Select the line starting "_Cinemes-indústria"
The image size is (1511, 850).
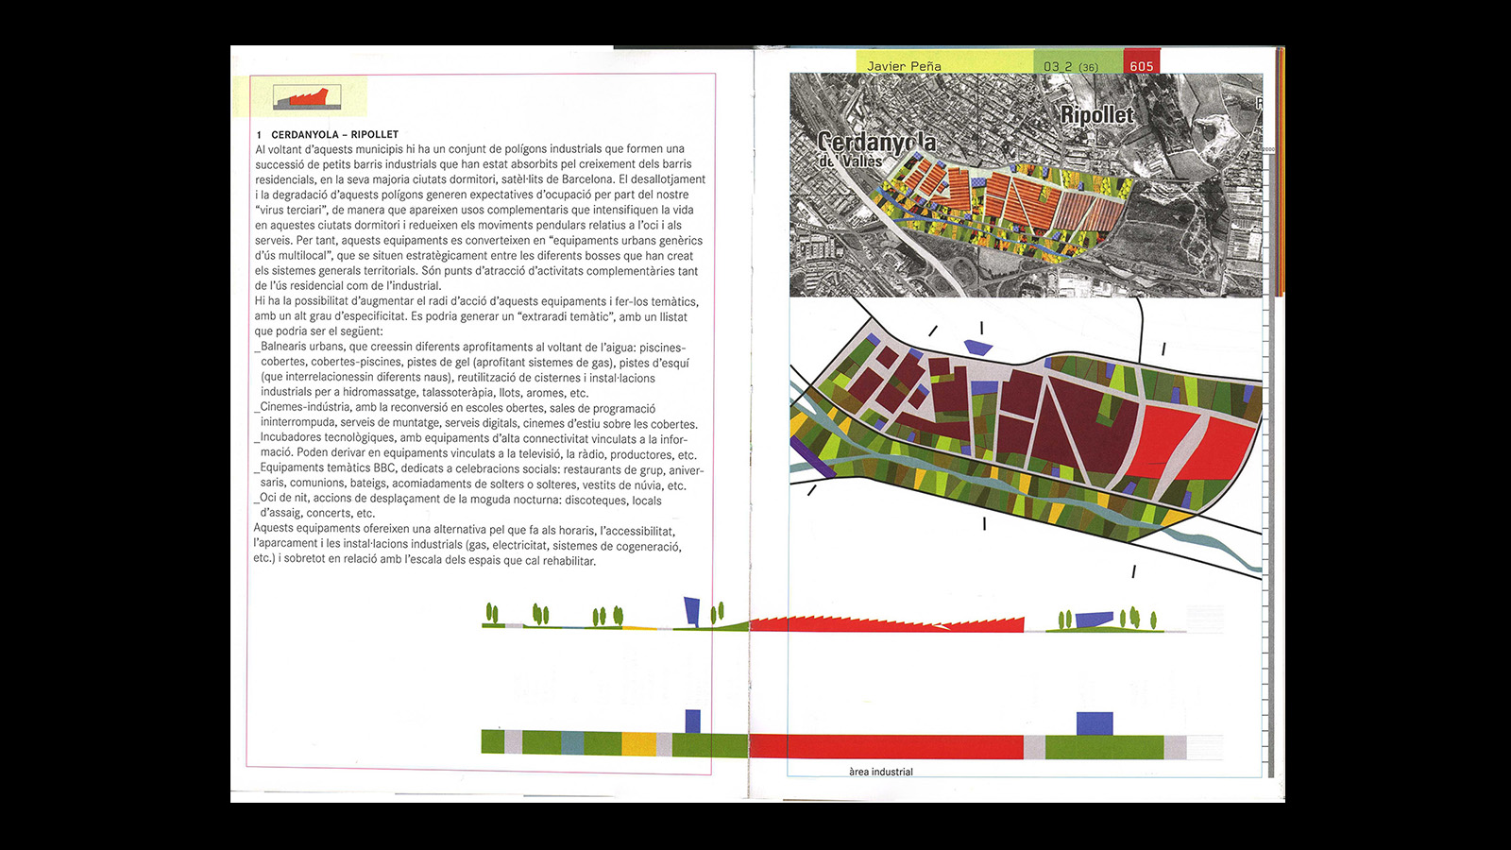click(455, 408)
